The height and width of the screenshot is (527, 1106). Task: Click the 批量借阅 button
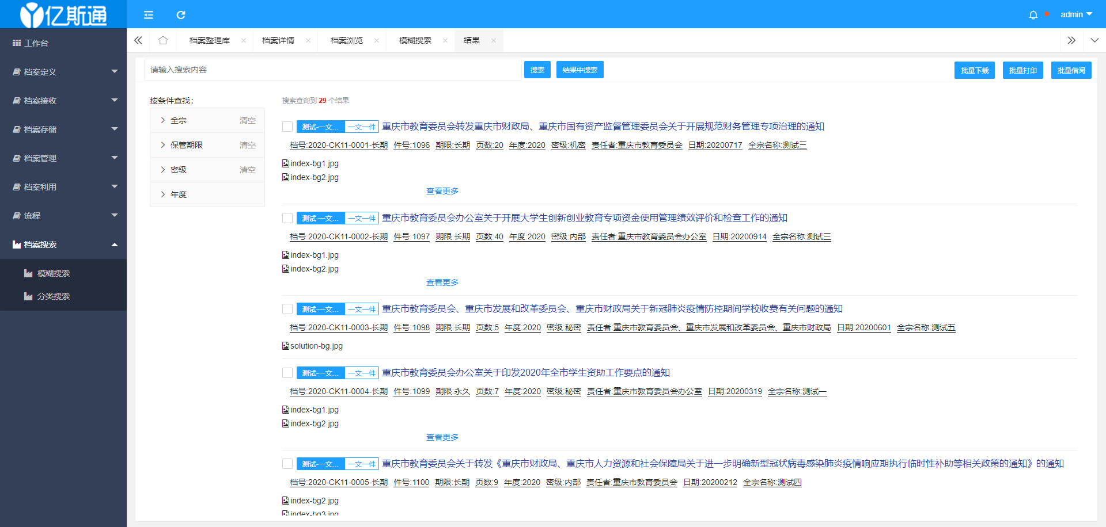[x=1071, y=70]
